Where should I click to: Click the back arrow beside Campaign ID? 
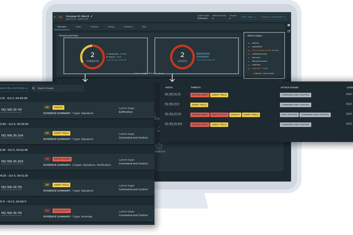(x=55, y=17)
